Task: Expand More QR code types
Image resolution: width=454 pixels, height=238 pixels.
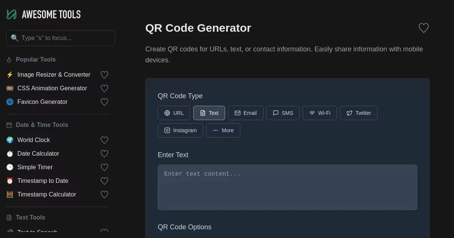Action: pyautogui.click(x=223, y=130)
